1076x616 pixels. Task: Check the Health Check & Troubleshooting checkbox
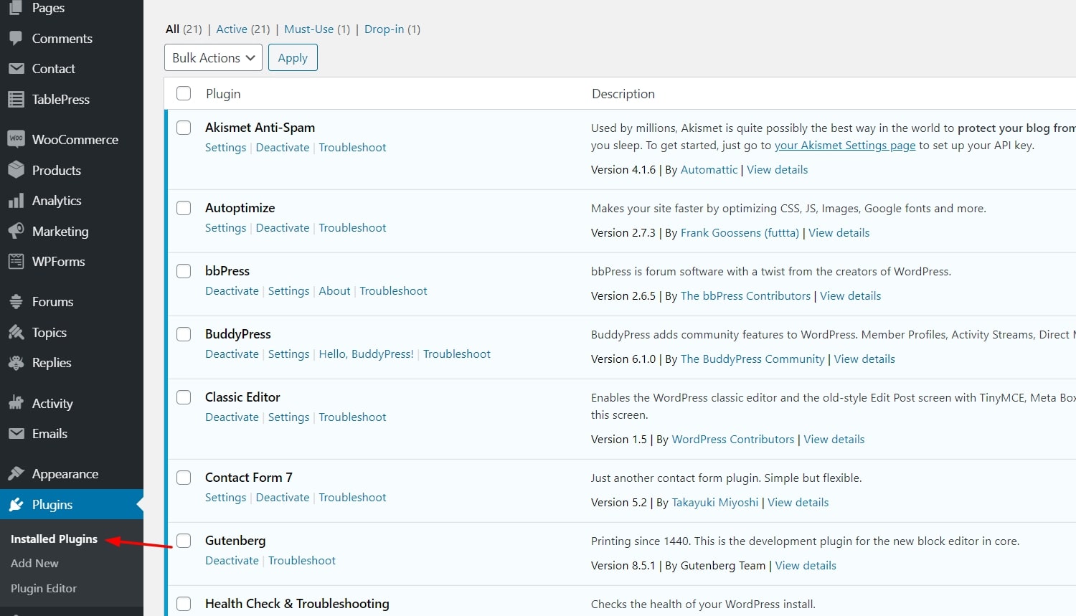pyautogui.click(x=184, y=604)
